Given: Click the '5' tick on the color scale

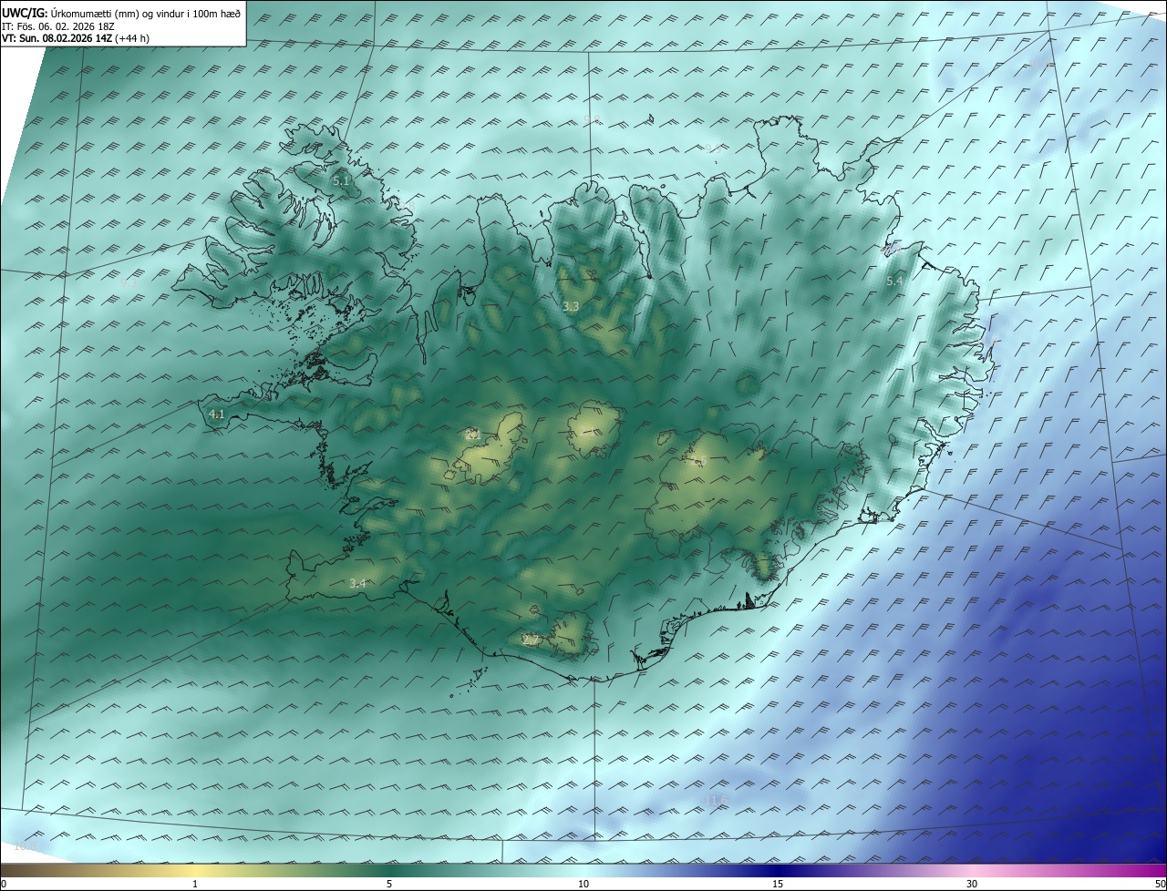Looking at the screenshot, I should (389, 884).
